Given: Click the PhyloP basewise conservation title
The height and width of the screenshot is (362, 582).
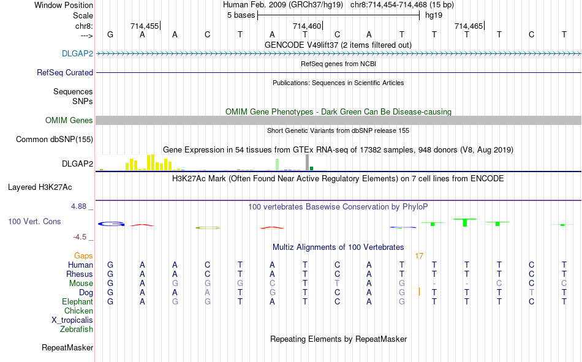Looking at the screenshot, I should (x=338, y=207).
